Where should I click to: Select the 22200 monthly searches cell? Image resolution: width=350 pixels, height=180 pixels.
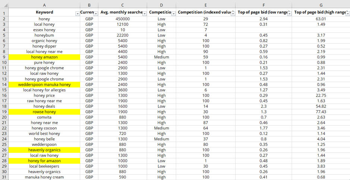(123, 35)
